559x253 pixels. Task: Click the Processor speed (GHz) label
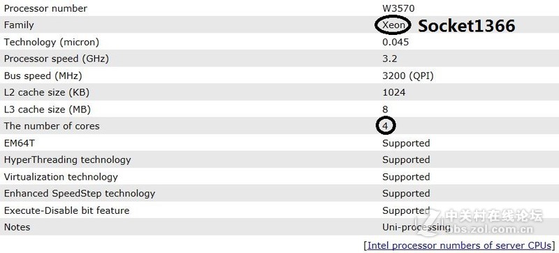point(57,59)
